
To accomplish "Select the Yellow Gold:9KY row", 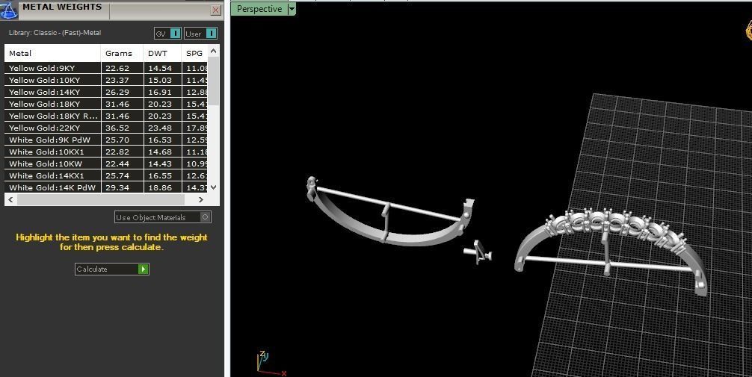I will (106, 68).
